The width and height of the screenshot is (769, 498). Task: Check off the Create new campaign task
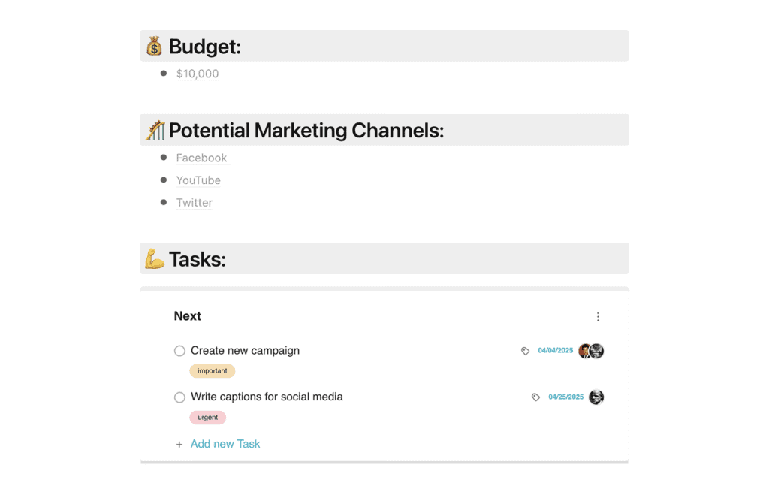tap(179, 350)
